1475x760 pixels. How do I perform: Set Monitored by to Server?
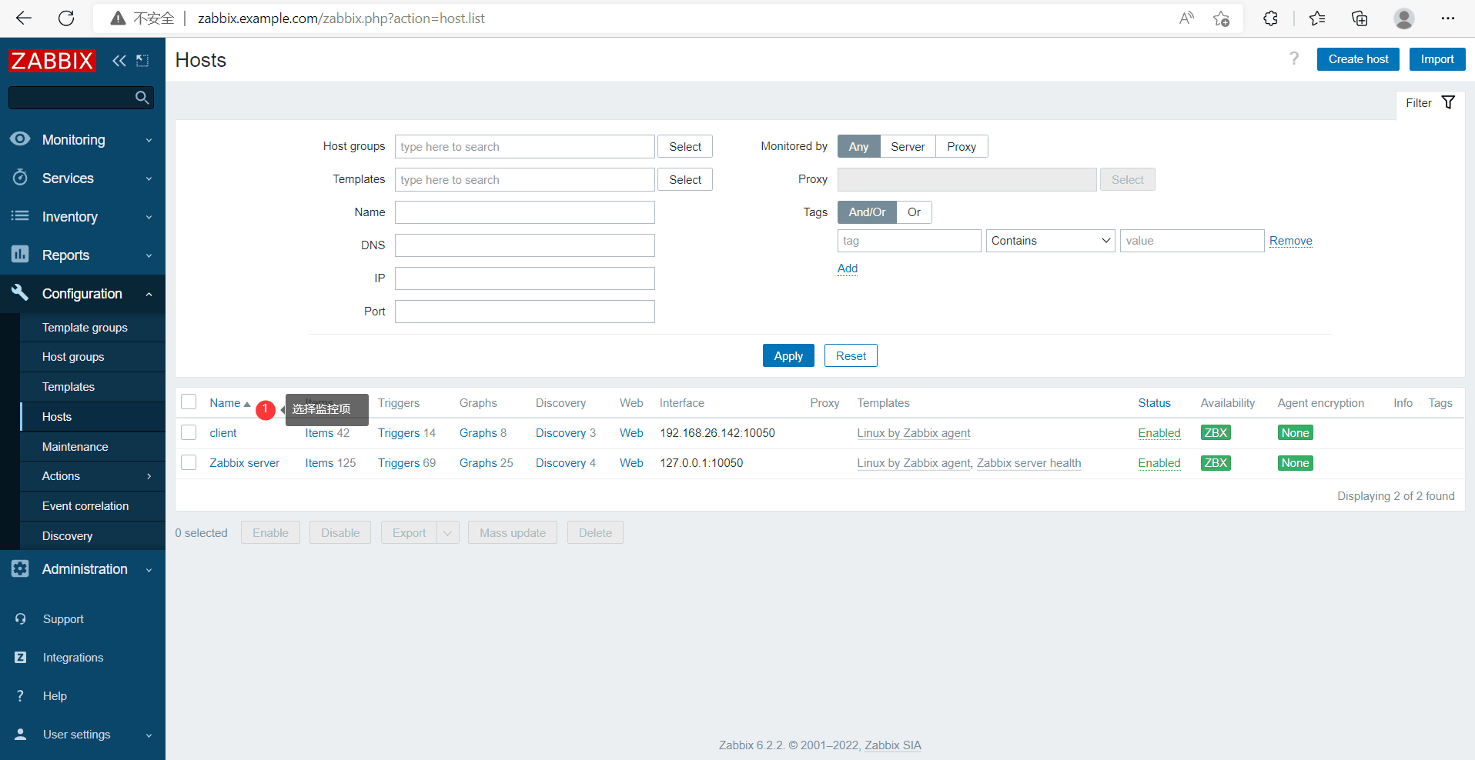pyautogui.click(x=908, y=146)
